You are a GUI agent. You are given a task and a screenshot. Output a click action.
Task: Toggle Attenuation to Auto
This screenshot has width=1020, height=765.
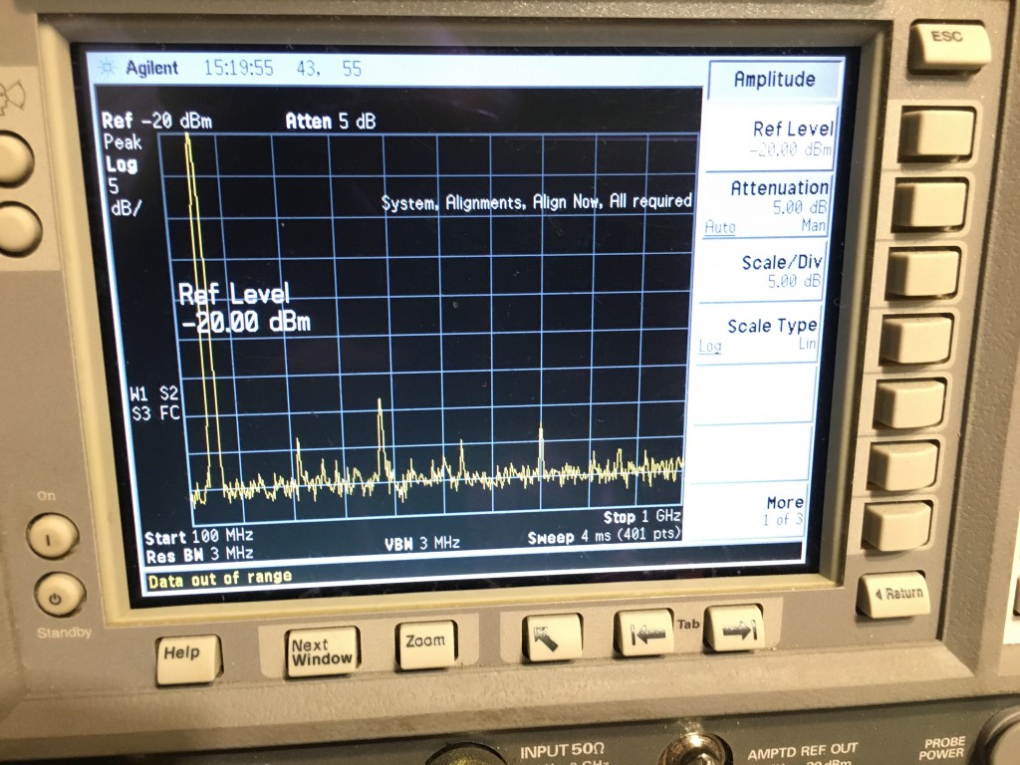tap(720, 227)
